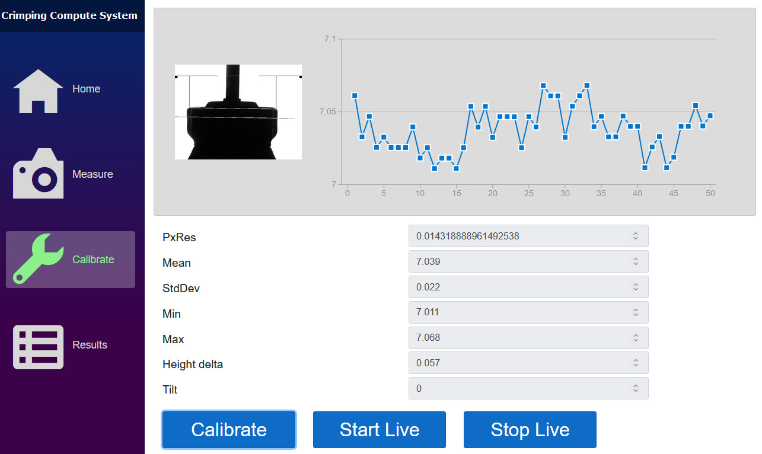Click the PxRes spinner arrows
This screenshot has width=762, height=454.
point(635,236)
